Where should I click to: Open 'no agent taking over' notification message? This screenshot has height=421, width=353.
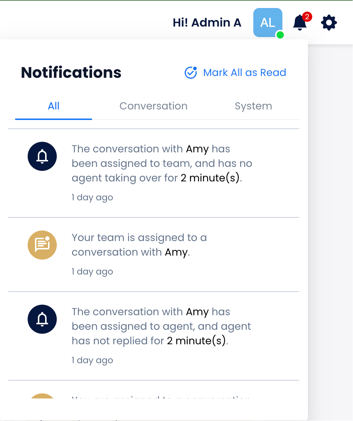(x=162, y=164)
